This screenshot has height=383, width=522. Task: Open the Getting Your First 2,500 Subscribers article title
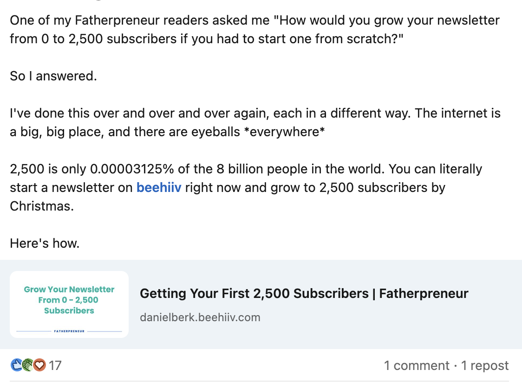304,293
